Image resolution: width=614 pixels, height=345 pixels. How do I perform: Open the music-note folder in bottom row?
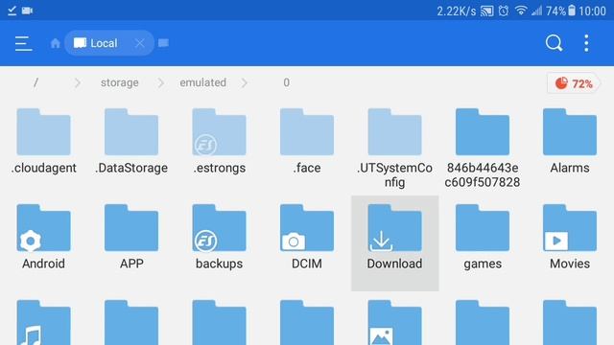click(43, 322)
